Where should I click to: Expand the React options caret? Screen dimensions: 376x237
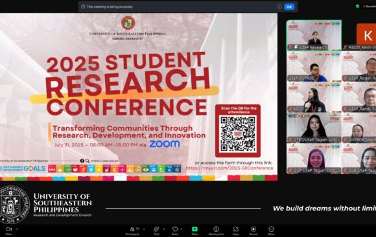pyautogui.click(x=182, y=229)
